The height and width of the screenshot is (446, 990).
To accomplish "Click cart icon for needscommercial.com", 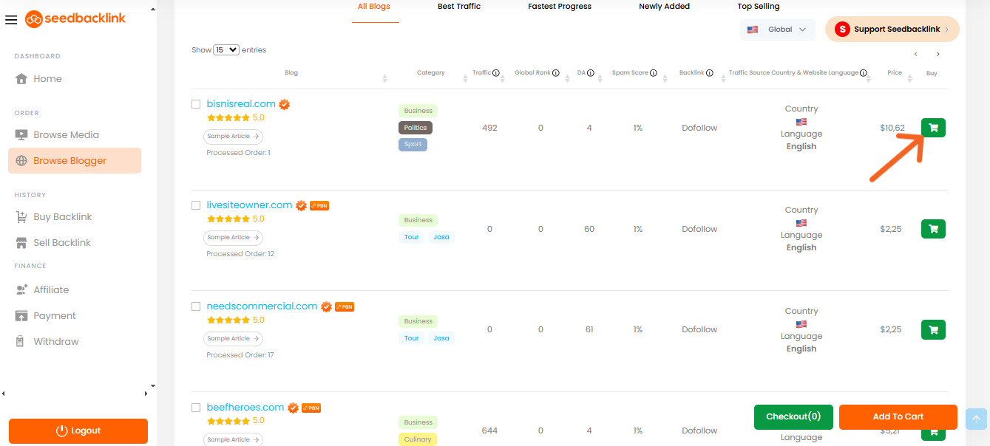I will 933,330.
